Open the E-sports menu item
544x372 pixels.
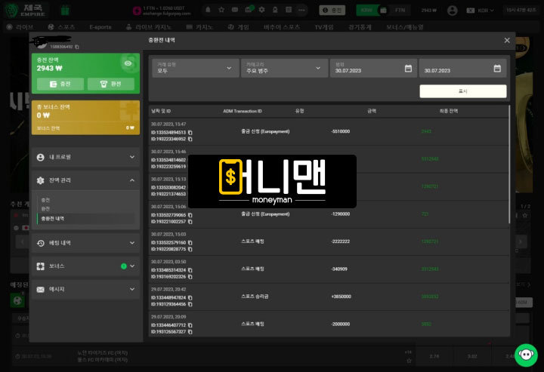pos(100,27)
